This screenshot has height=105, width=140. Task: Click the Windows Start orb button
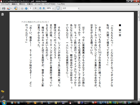click(4, 102)
